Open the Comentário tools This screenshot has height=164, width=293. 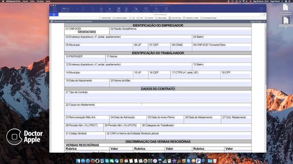[x=136, y=10]
